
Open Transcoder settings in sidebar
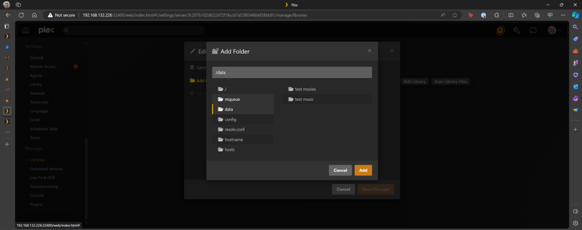(40, 102)
